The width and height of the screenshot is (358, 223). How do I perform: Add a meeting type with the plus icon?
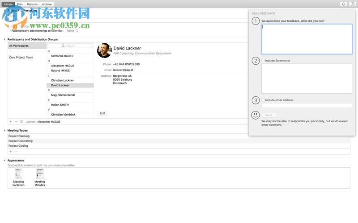pos(11,152)
